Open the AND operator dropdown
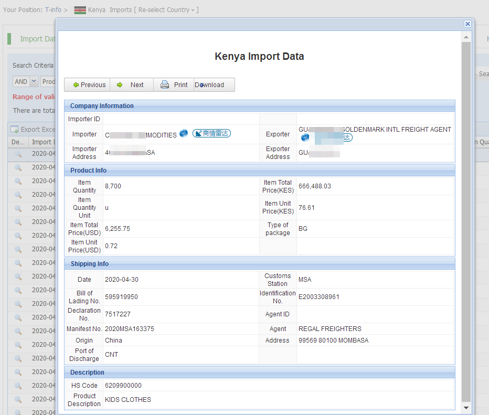Screen dimensions: 489x415 (34, 81)
